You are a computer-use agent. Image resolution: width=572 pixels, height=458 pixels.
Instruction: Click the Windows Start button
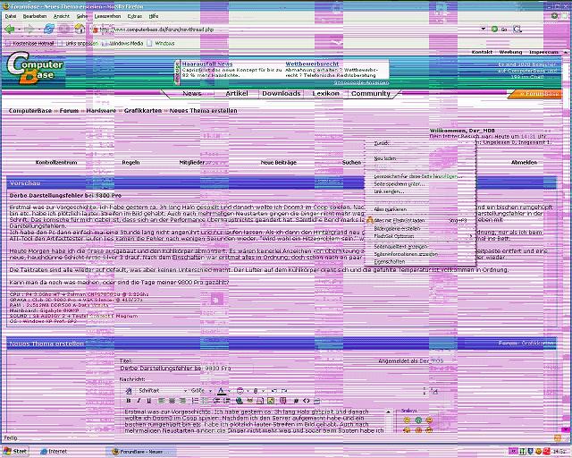tap(14, 451)
